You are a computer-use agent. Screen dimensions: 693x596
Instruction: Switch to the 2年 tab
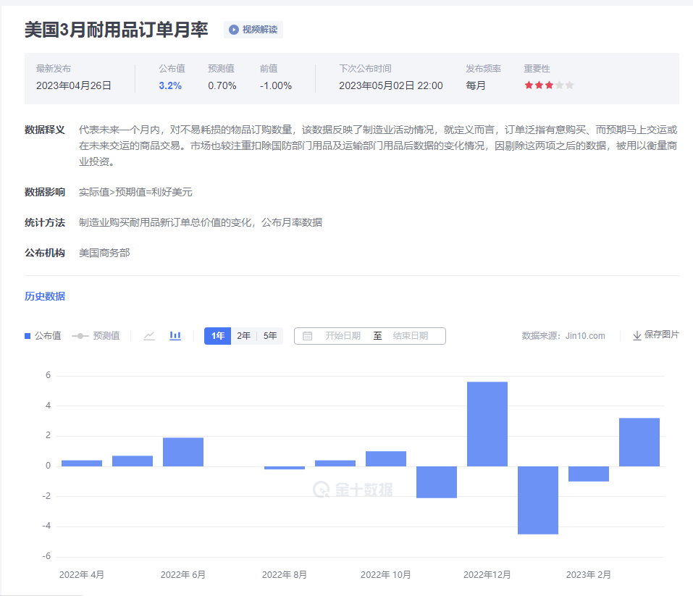(243, 335)
